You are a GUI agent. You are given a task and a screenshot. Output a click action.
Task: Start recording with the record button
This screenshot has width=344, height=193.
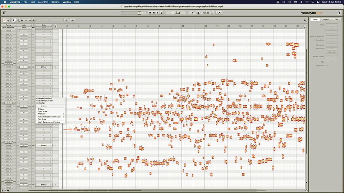coord(150,13)
